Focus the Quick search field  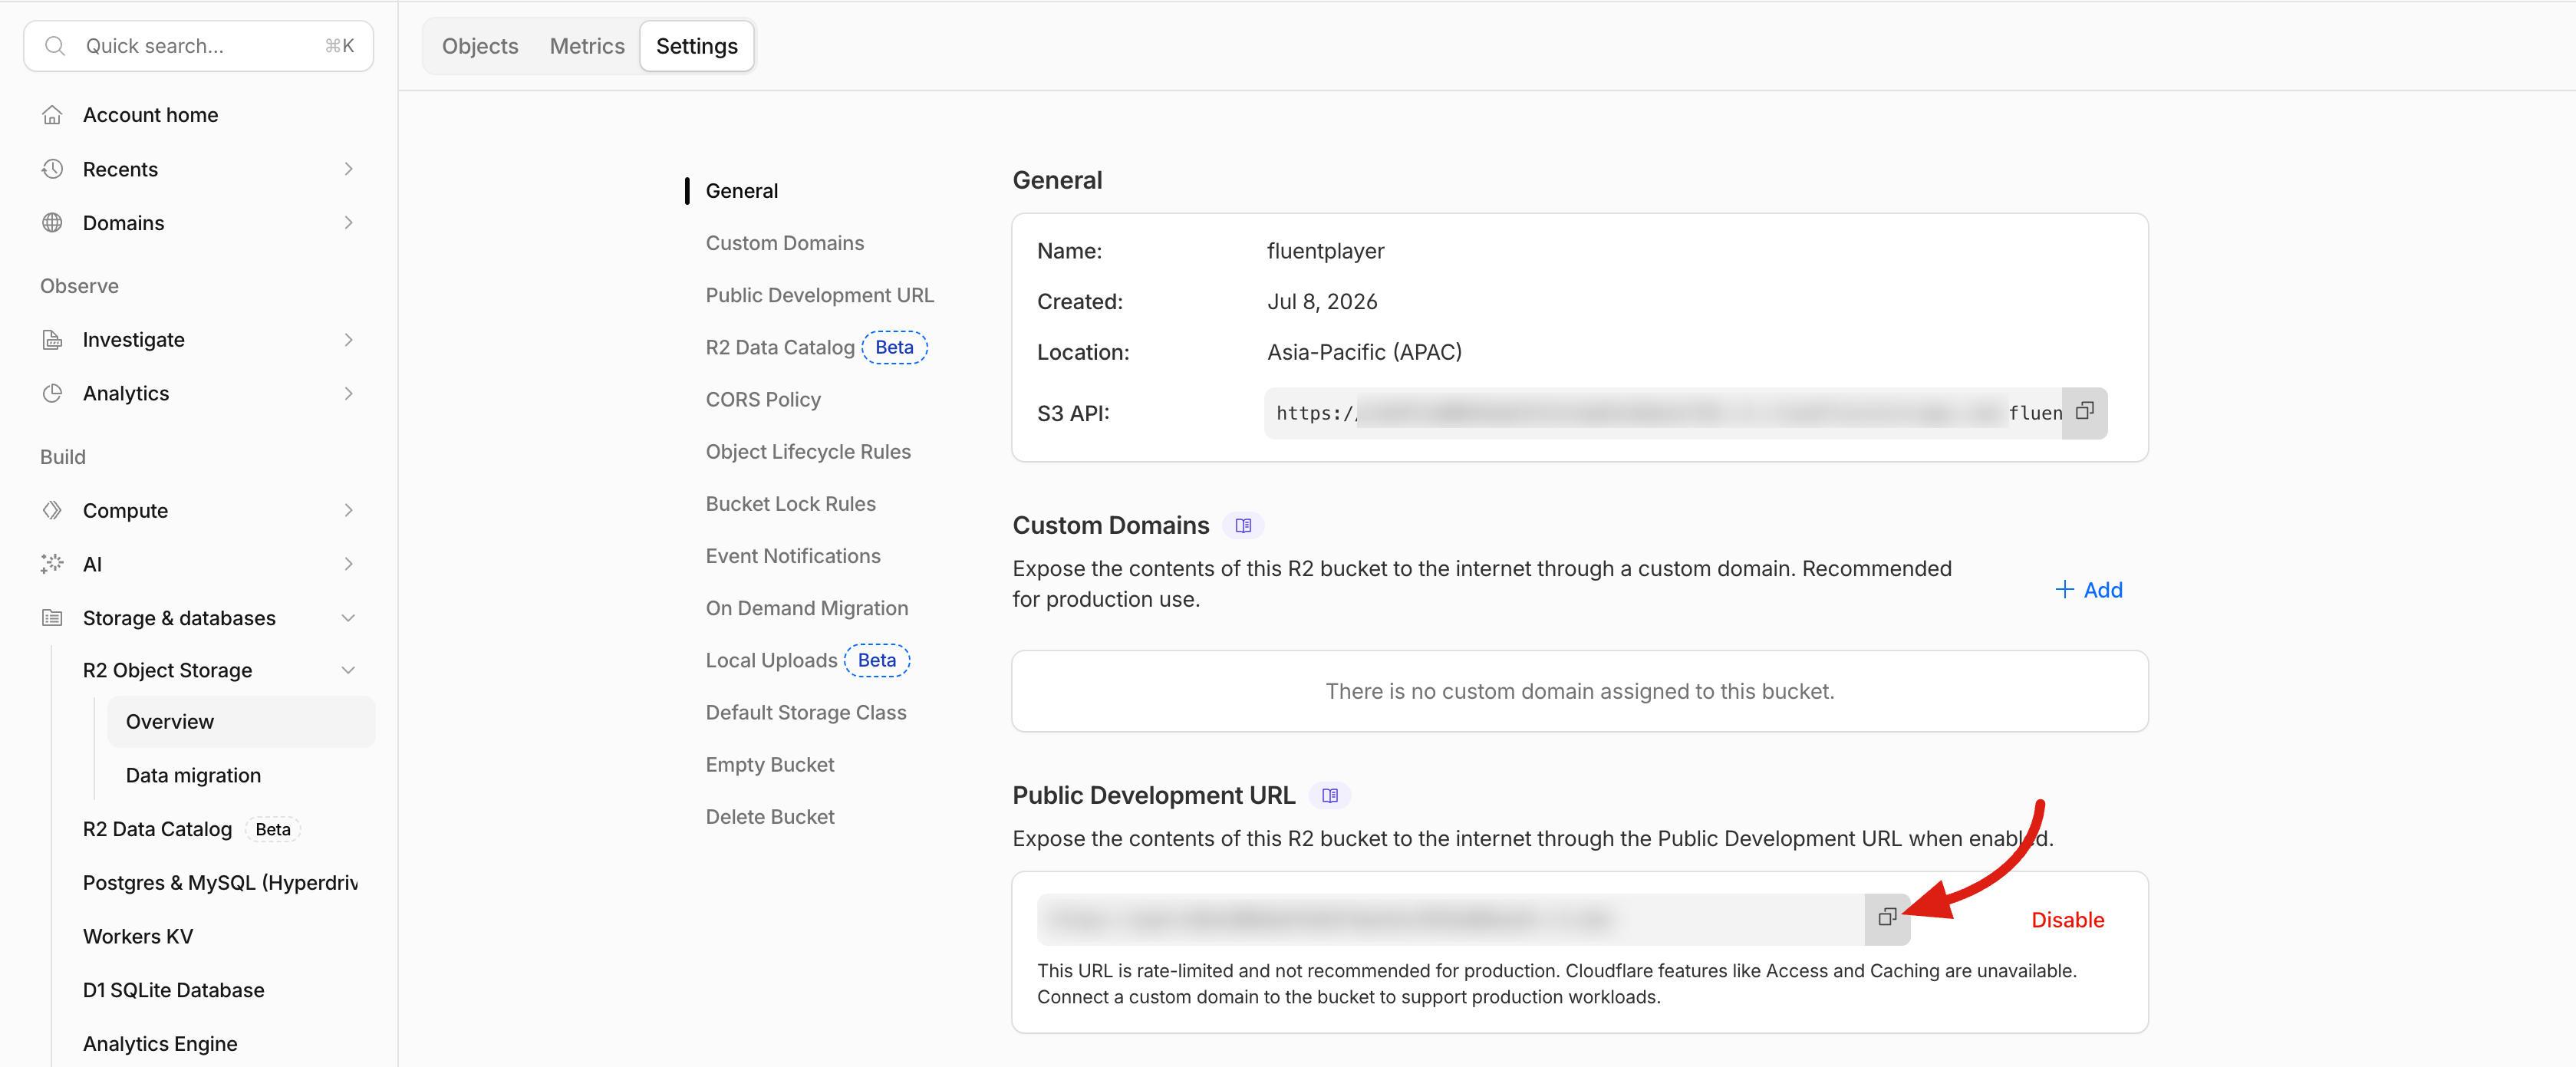[x=199, y=46]
